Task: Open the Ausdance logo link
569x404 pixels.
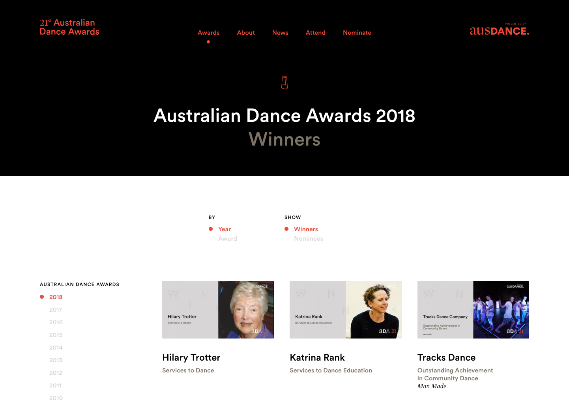Action: pyautogui.click(x=499, y=29)
